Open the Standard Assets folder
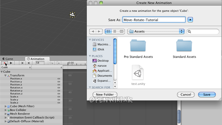This screenshot has width=222, height=125. pyautogui.click(x=184, y=49)
